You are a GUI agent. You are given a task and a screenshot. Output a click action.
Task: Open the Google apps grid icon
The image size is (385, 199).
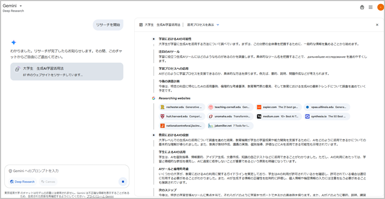(x=371, y=7)
